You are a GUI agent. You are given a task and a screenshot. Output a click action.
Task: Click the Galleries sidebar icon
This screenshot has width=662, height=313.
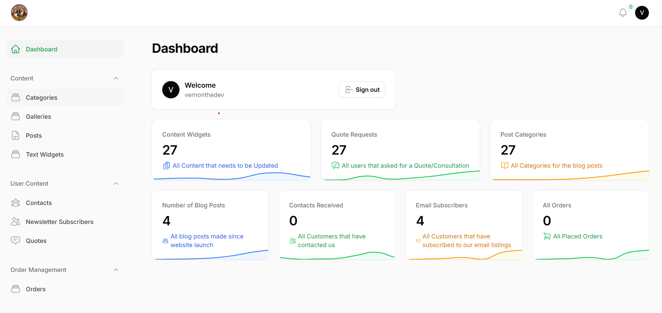(x=16, y=116)
